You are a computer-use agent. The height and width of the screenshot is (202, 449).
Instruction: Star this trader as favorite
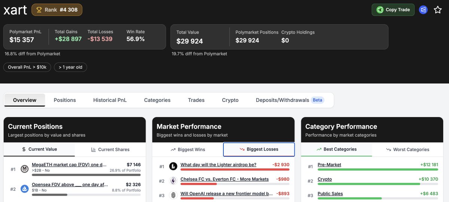pyautogui.click(x=438, y=10)
